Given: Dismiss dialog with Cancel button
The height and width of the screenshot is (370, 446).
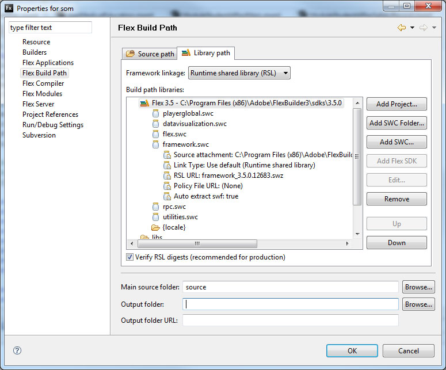Looking at the screenshot, I should [409, 350].
